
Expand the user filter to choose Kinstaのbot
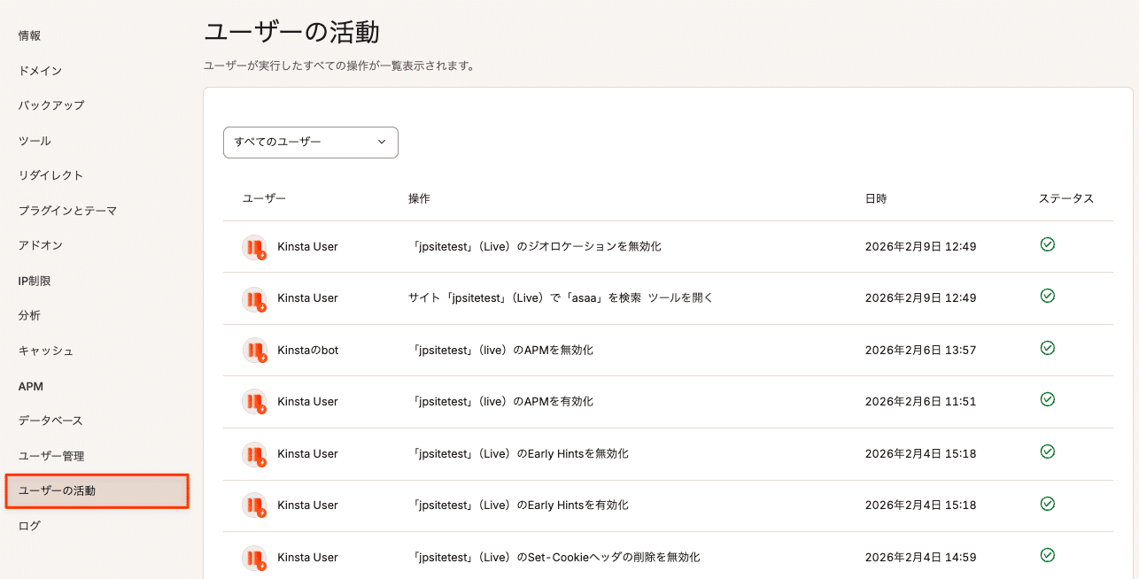[x=310, y=143]
